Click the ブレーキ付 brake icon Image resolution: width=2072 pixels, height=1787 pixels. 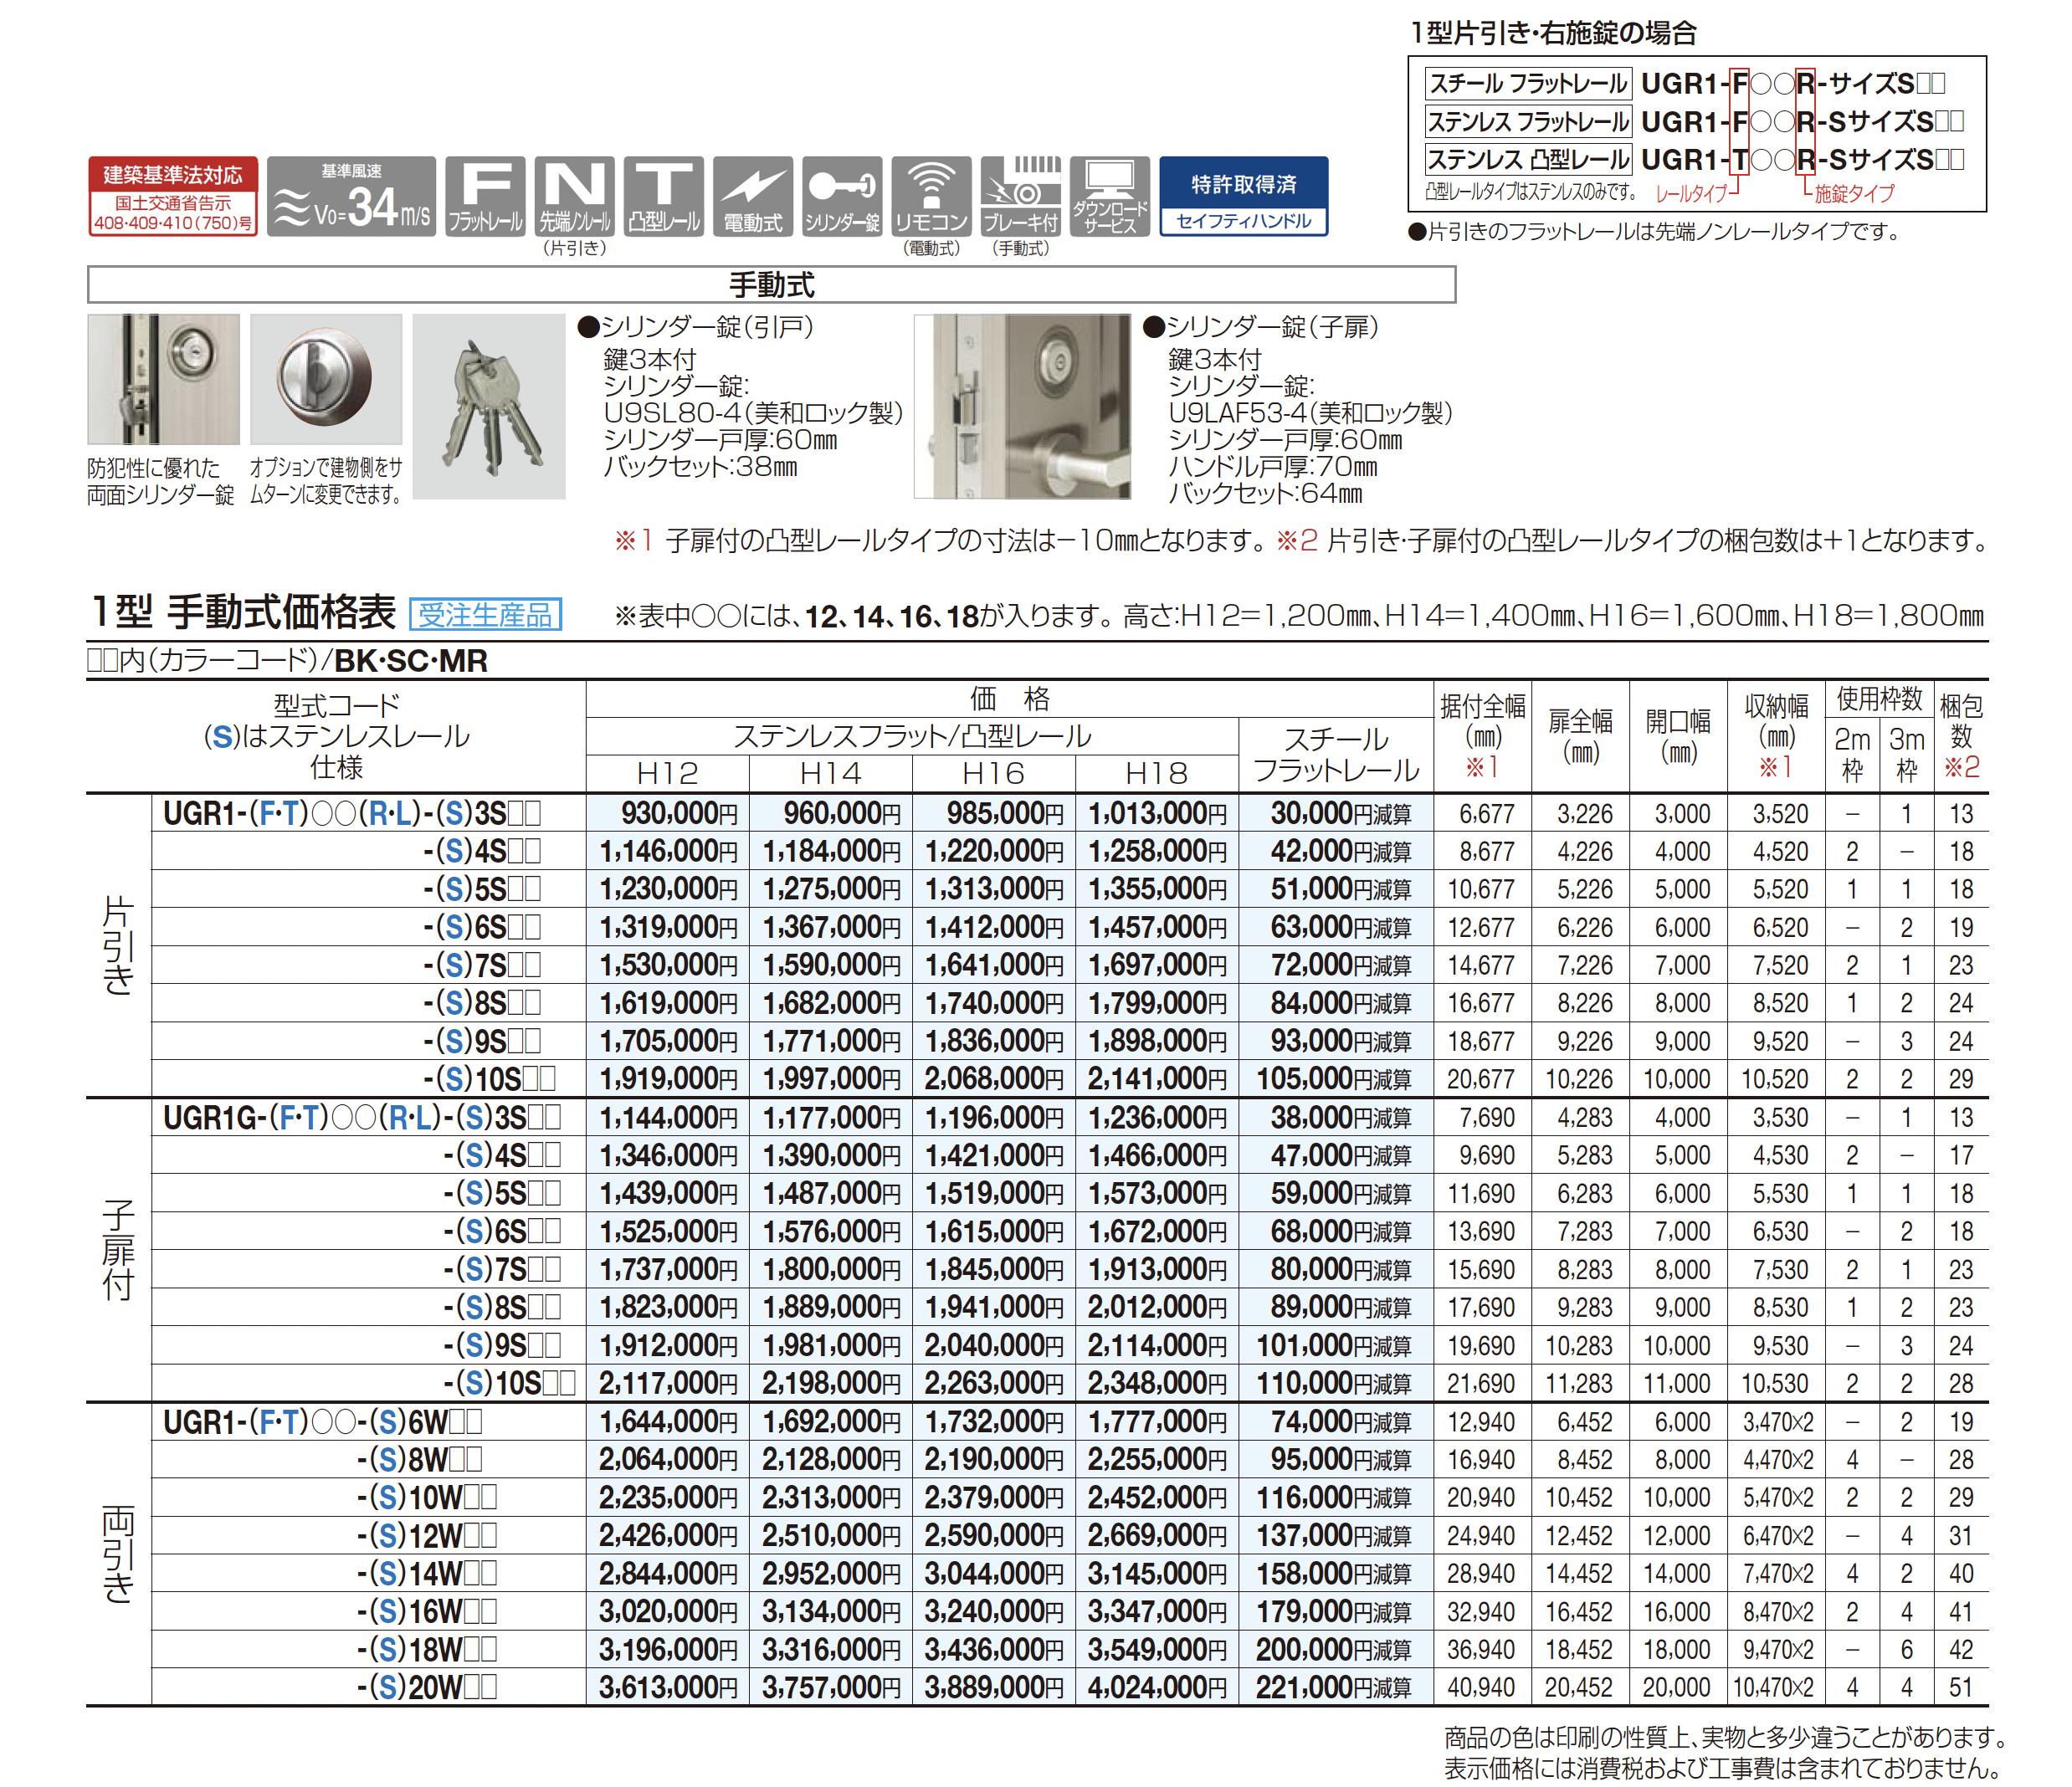pyautogui.click(x=1020, y=196)
